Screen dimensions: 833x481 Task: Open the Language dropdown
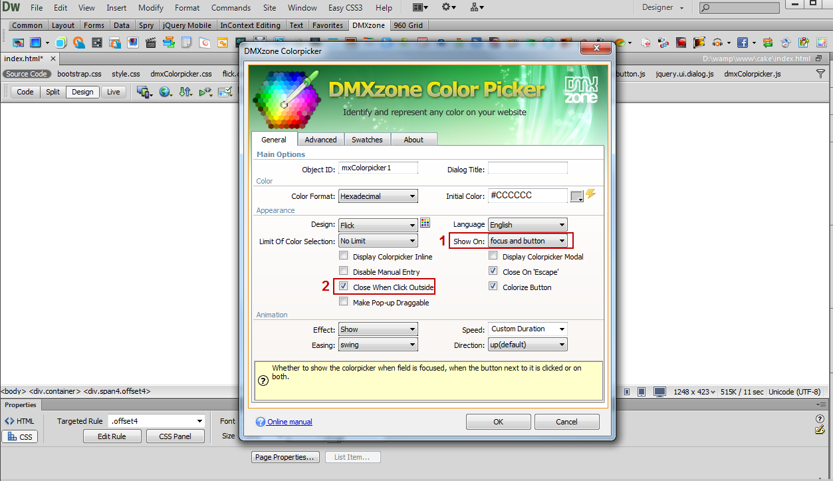pyautogui.click(x=528, y=225)
